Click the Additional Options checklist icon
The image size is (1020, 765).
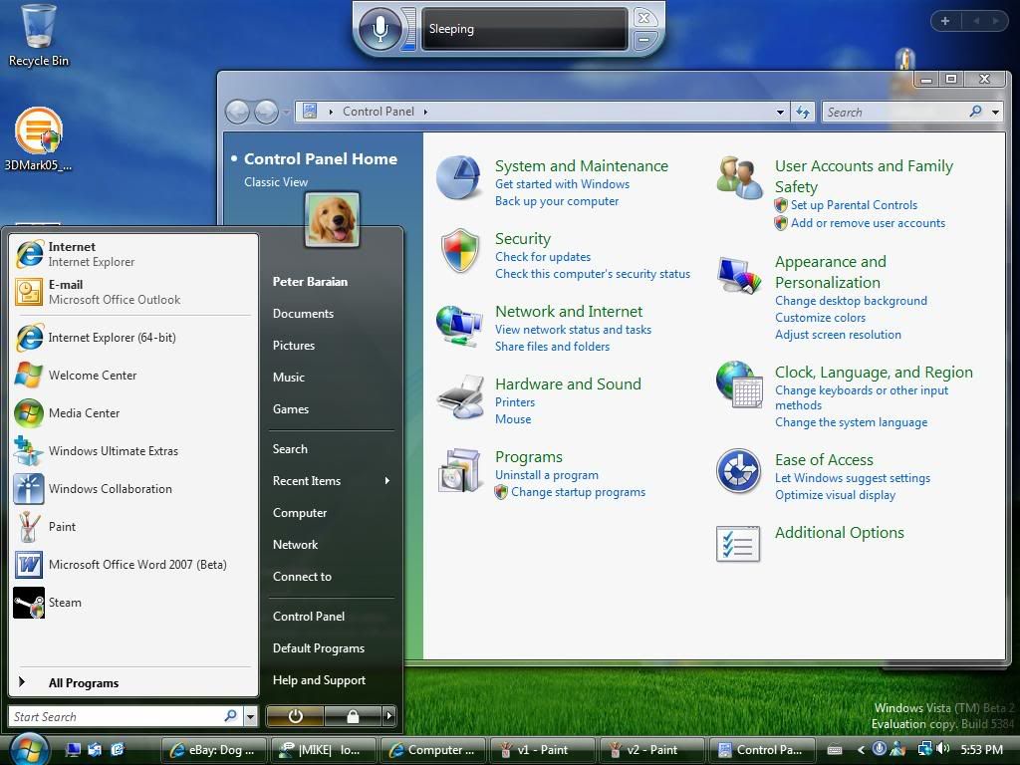pyautogui.click(x=738, y=543)
